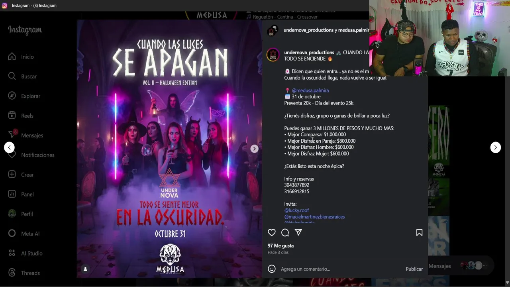Share the post with paper plane icon
Image resolution: width=510 pixels, height=287 pixels.
[298, 232]
